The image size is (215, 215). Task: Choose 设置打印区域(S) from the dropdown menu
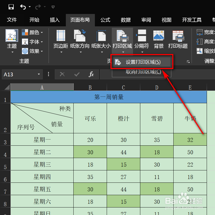point(142,62)
